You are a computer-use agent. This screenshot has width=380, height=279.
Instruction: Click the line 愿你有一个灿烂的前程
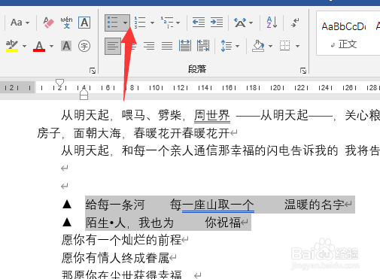coord(121,240)
